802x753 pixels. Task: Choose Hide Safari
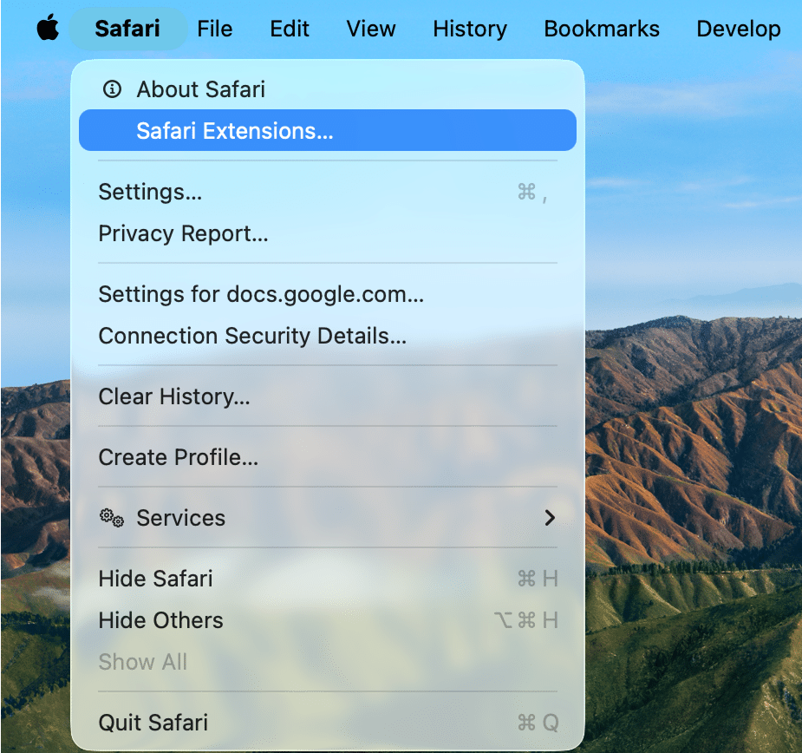pyautogui.click(x=328, y=579)
